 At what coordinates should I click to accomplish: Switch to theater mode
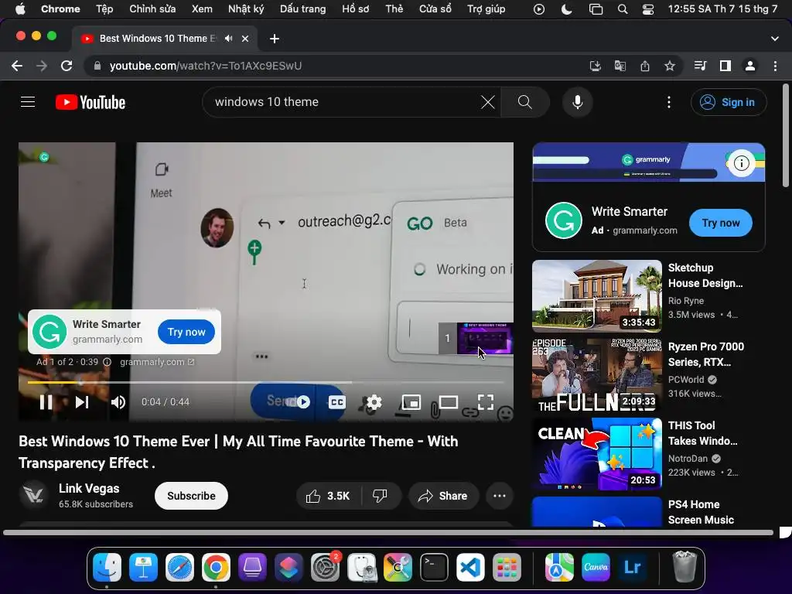click(448, 402)
